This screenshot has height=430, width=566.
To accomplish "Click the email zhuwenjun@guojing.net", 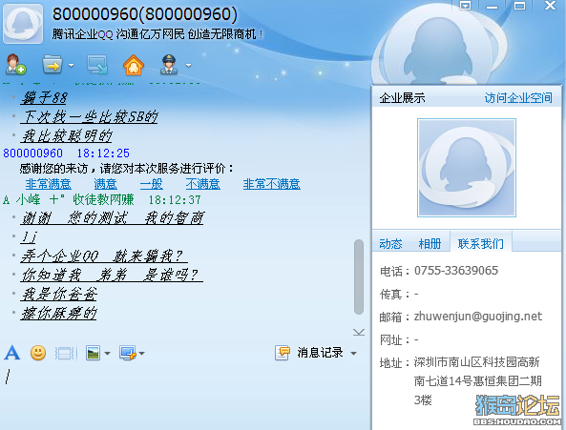I will [478, 317].
